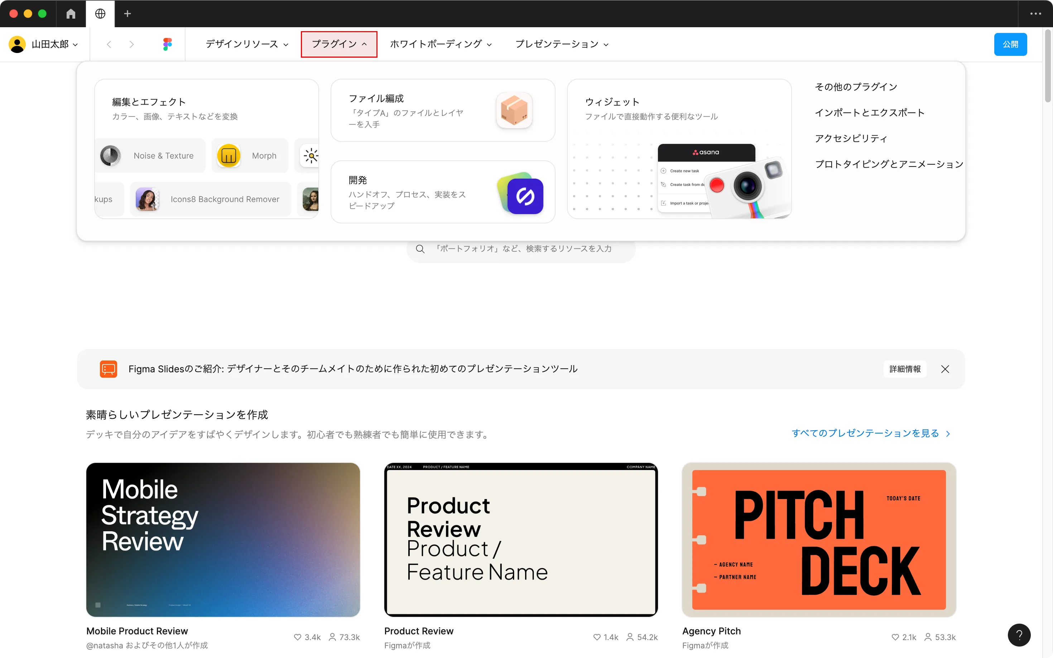The height and width of the screenshot is (658, 1053).
Task: Click the blue 公開 button
Action: (x=1010, y=44)
